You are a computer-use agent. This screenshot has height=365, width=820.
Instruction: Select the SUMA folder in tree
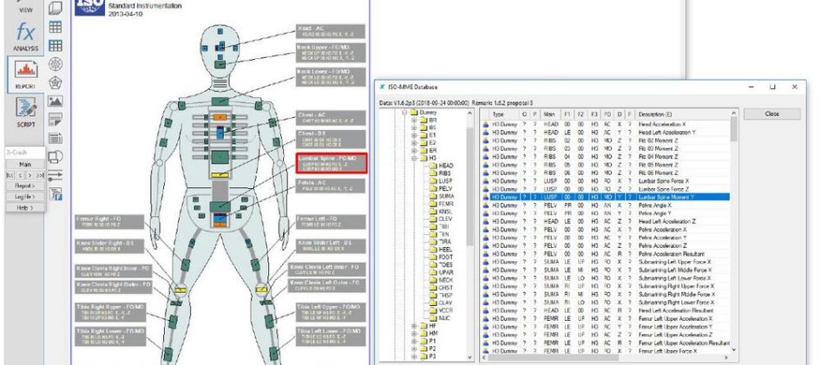(x=442, y=196)
